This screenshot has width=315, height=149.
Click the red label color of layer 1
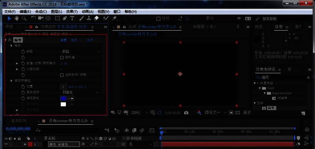tap(30, 144)
